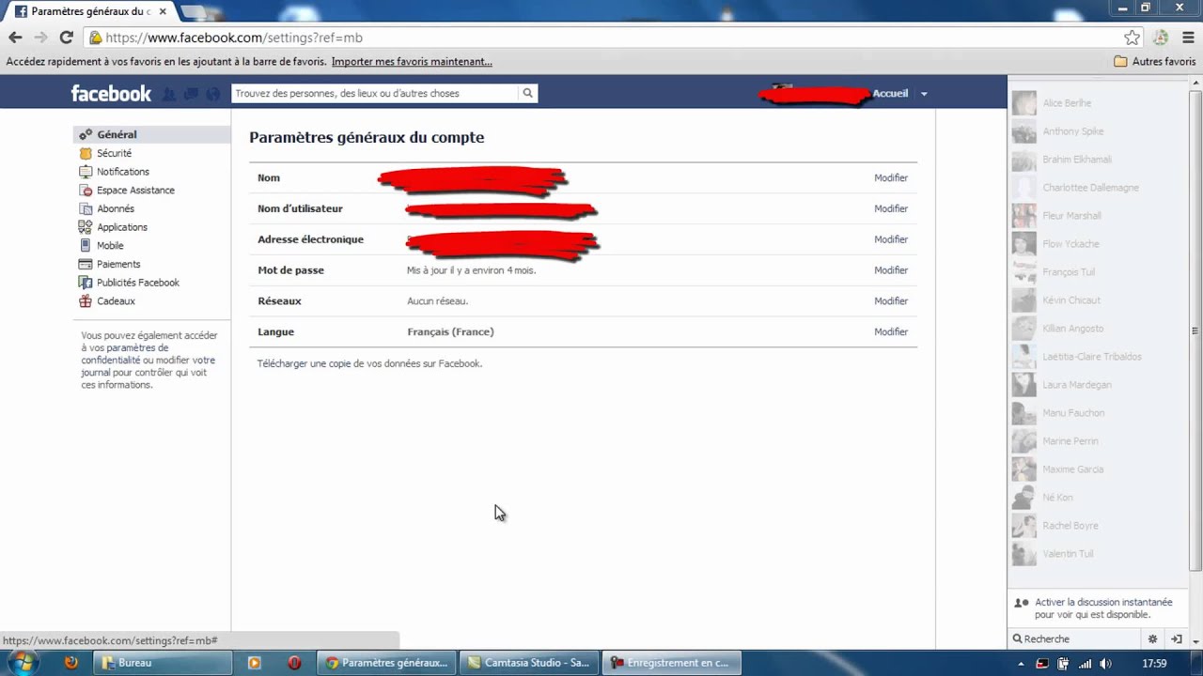The height and width of the screenshot is (676, 1203).
Task: Click Importer mes favoris maintenant link
Action: [x=412, y=61]
